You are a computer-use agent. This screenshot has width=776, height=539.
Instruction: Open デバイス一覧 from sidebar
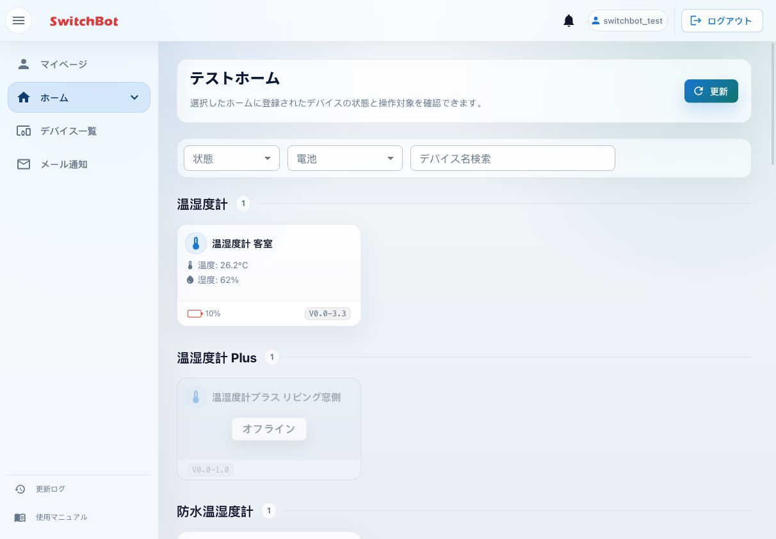(79, 131)
